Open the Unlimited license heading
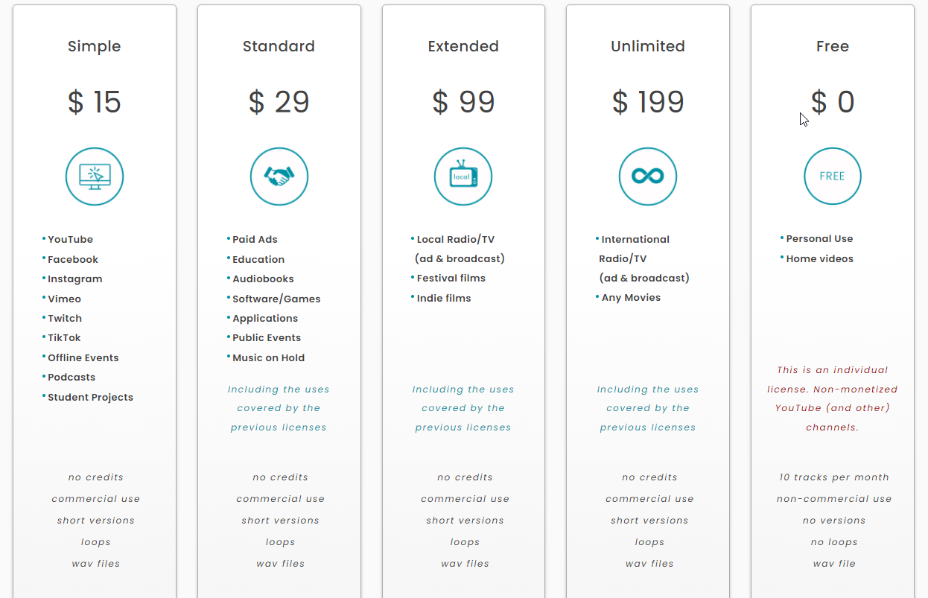928x598 pixels. click(648, 46)
